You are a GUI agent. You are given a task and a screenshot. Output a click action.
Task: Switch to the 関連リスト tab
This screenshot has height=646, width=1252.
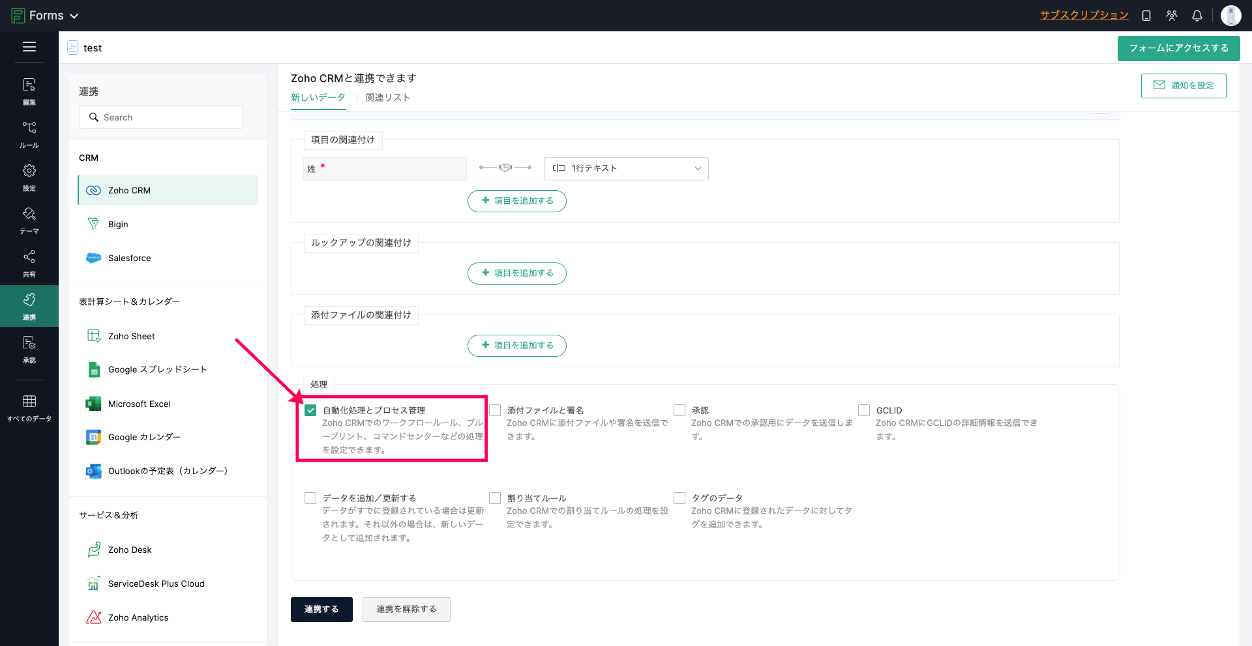(x=387, y=98)
